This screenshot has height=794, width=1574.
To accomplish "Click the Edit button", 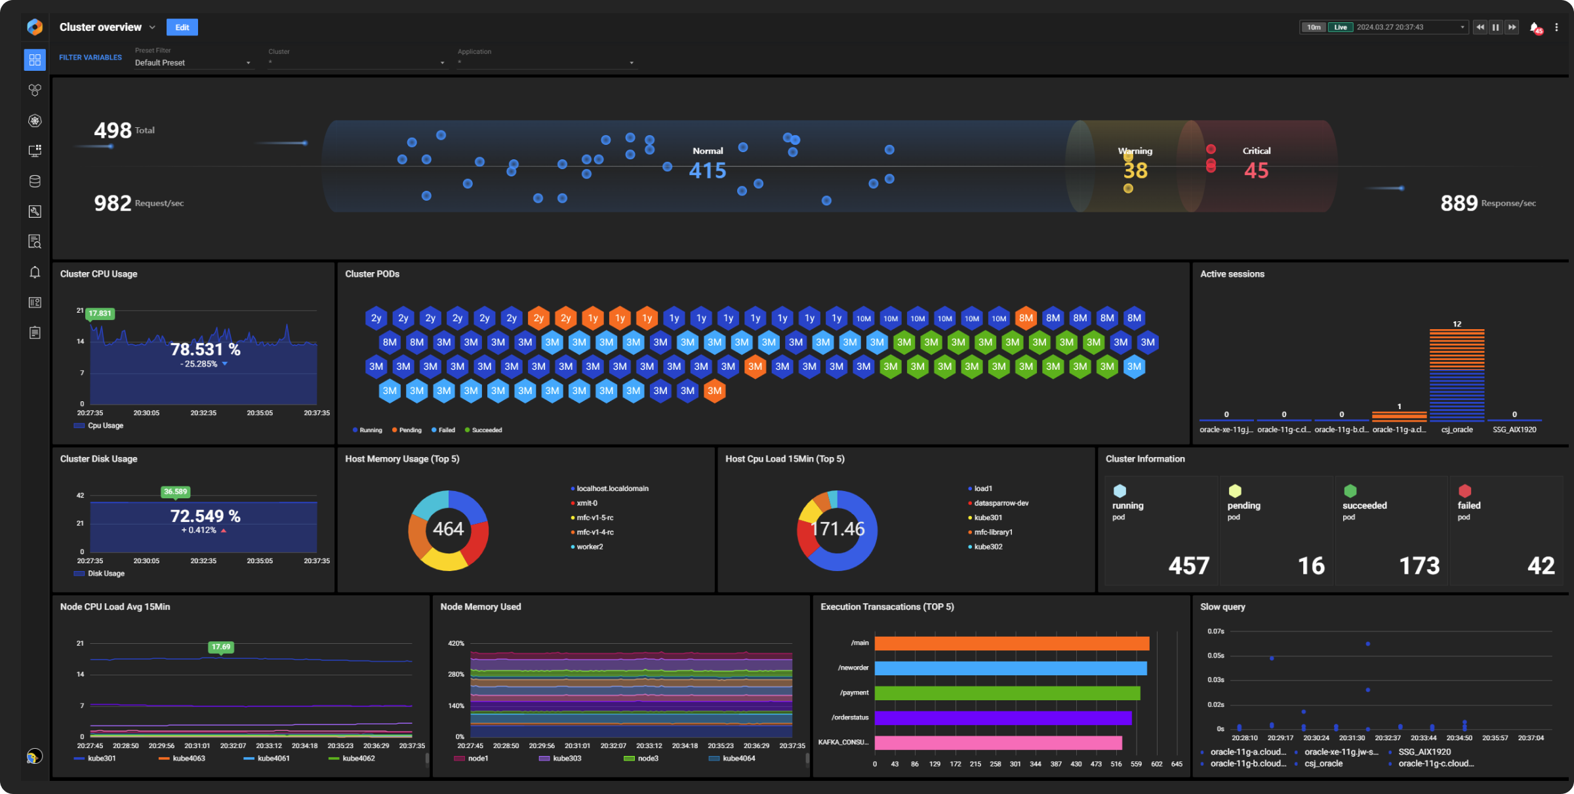I will tap(182, 28).
